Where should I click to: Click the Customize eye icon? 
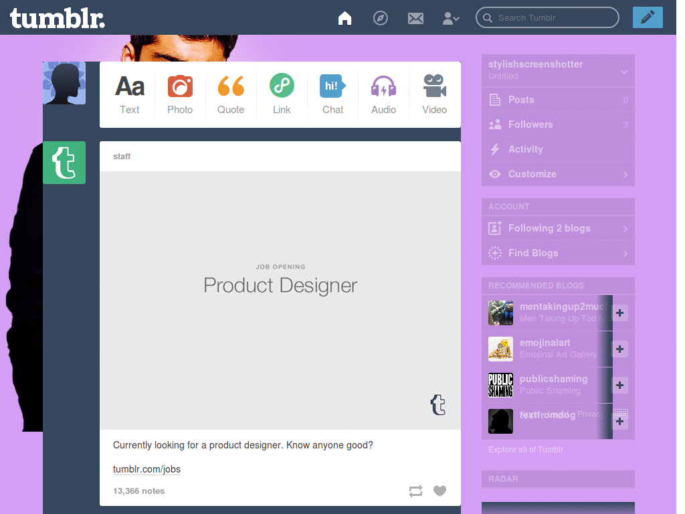(x=494, y=174)
